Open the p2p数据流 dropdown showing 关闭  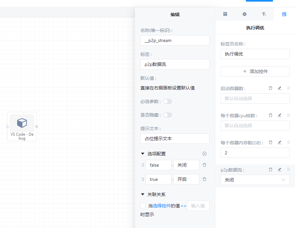coord(255,180)
